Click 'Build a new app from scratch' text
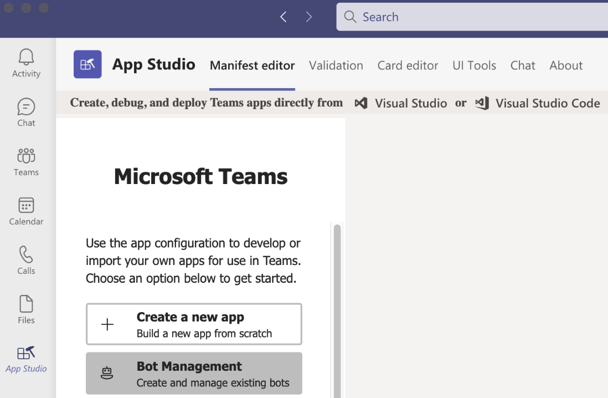The width and height of the screenshot is (608, 398). tap(204, 334)
